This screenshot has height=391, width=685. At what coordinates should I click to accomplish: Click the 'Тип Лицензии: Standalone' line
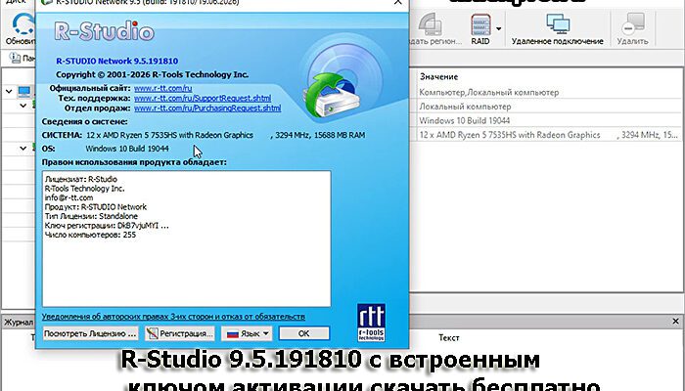pos(91,216)
